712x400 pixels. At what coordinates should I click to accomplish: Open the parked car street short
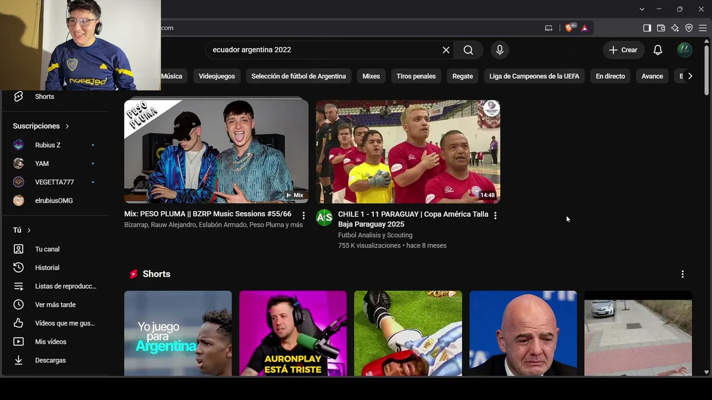click(x=638, y=333)
